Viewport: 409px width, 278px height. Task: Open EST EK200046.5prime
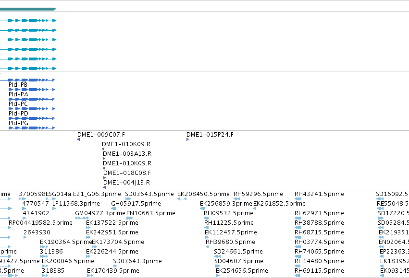pyautogui.click(x=68, y=261)
